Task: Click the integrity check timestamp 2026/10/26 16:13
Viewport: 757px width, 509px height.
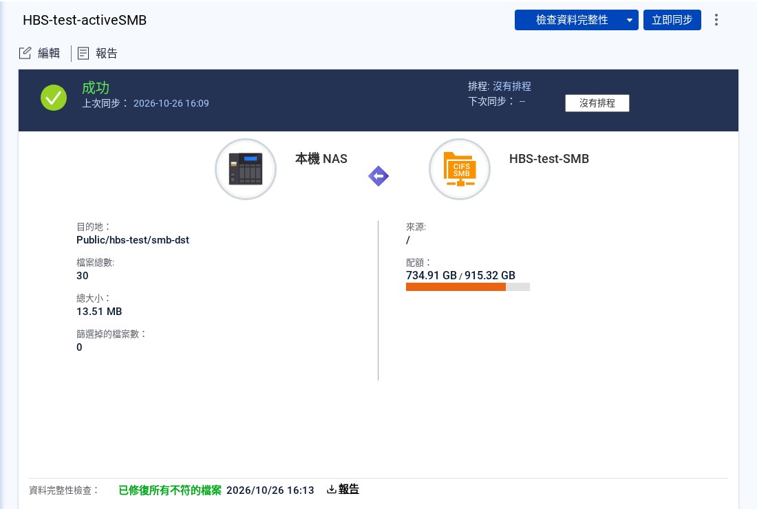Action: coord(270,490)
